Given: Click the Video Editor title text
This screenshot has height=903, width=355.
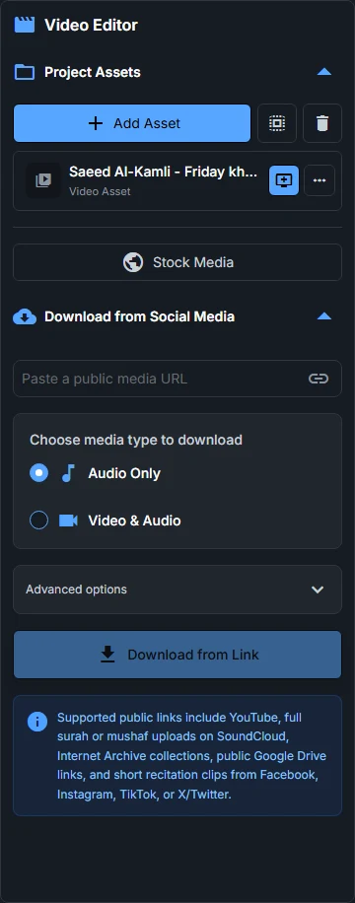Looking at the screenshot, I should [x=91, y=26].
